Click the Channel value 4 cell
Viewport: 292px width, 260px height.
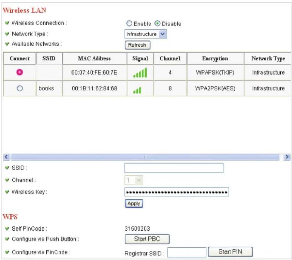coord(170,72)
